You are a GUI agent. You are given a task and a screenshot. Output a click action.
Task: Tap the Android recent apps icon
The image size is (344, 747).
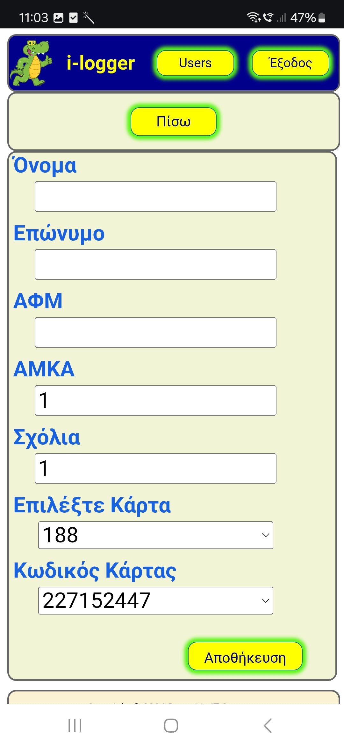75,726
